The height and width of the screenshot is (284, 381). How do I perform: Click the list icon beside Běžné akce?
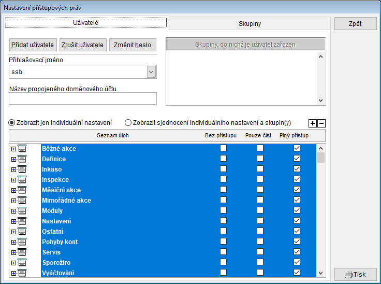pos(22,149)
